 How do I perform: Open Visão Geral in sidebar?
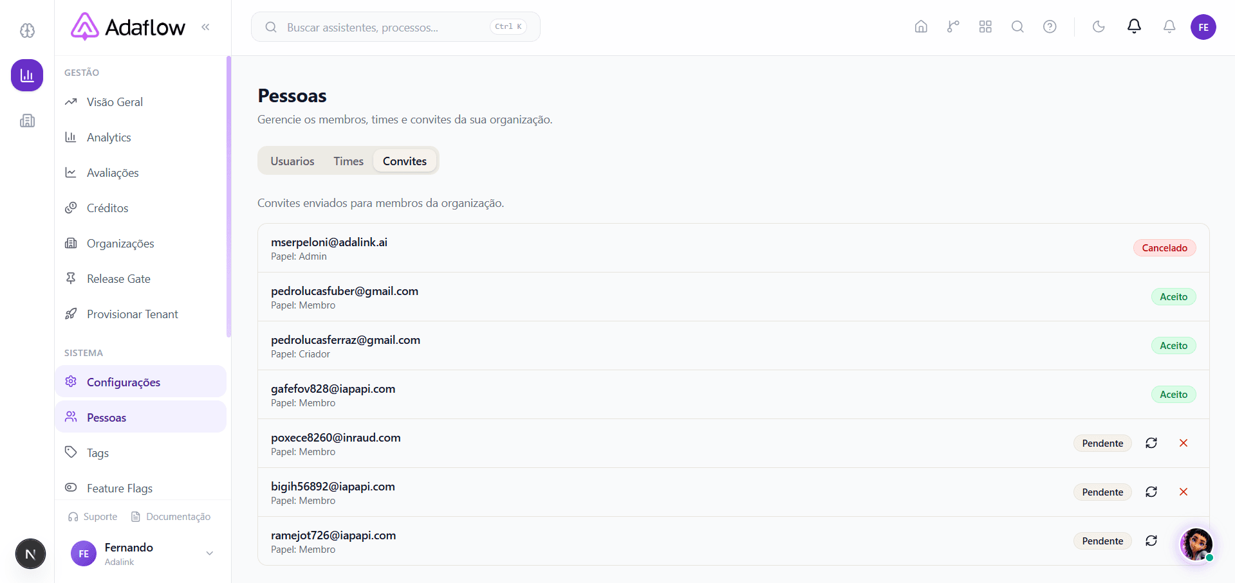click(x=140, y=102)
